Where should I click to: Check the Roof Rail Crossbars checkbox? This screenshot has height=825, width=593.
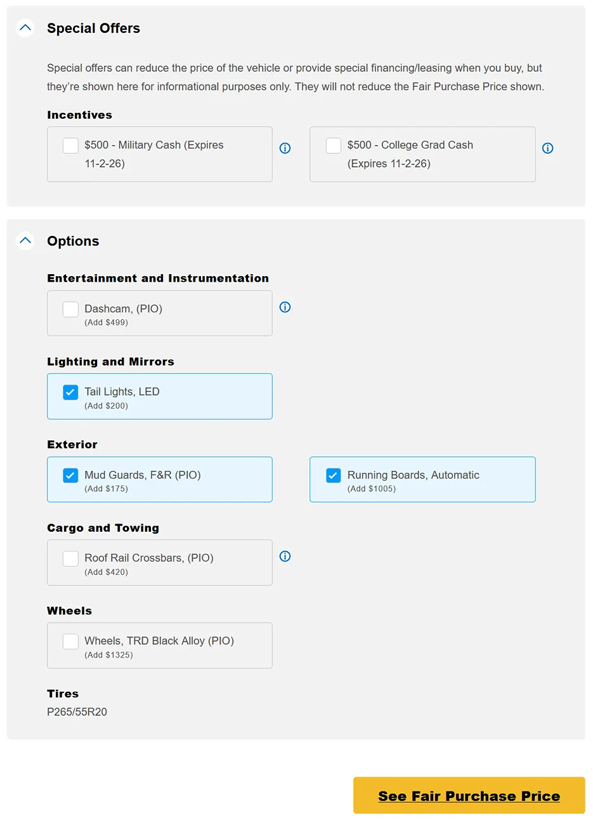70,558
